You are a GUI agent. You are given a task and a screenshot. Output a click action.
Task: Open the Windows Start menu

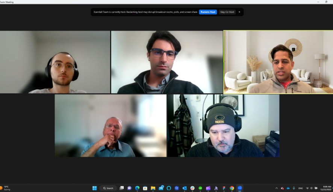(x=94, y=188)
